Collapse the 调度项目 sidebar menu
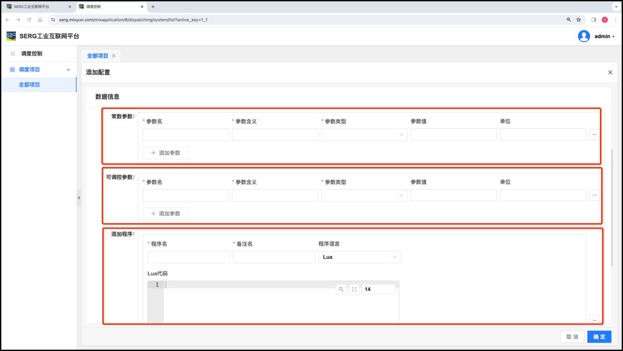Screen dimensions: 623x351 coord(68,70)
